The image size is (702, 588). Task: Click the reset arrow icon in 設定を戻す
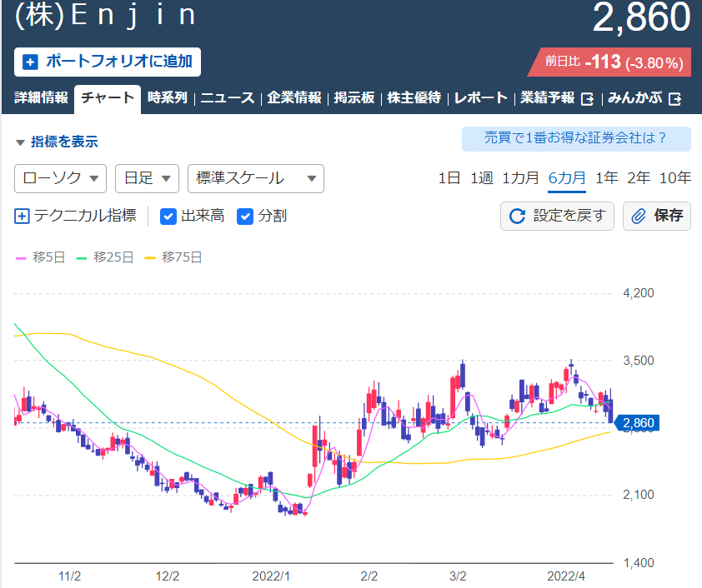point(517,216)
